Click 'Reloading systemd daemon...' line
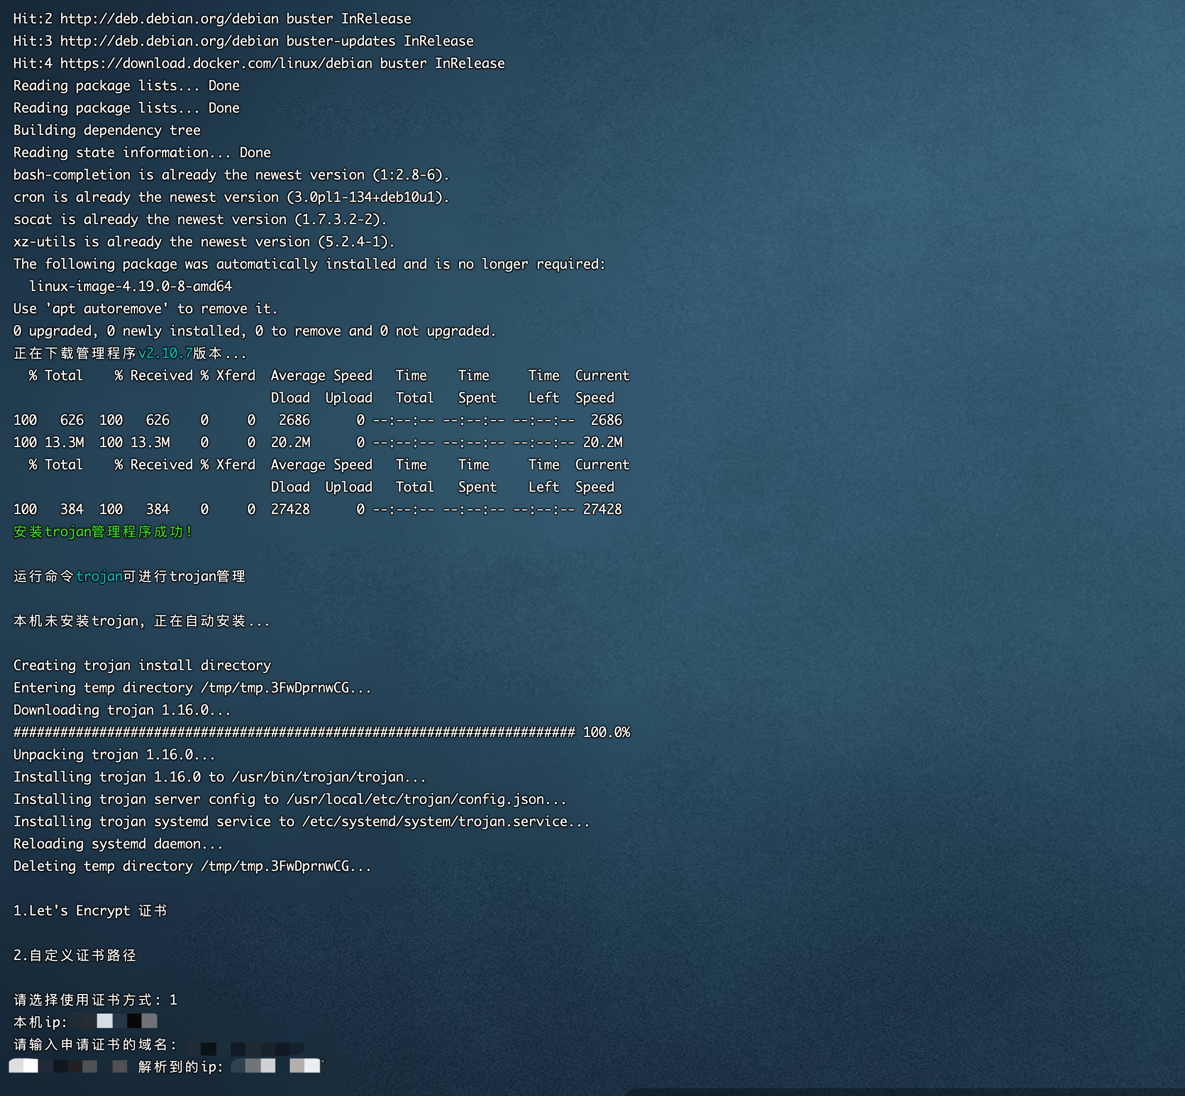1185x1096 pixels. [118, 844]
